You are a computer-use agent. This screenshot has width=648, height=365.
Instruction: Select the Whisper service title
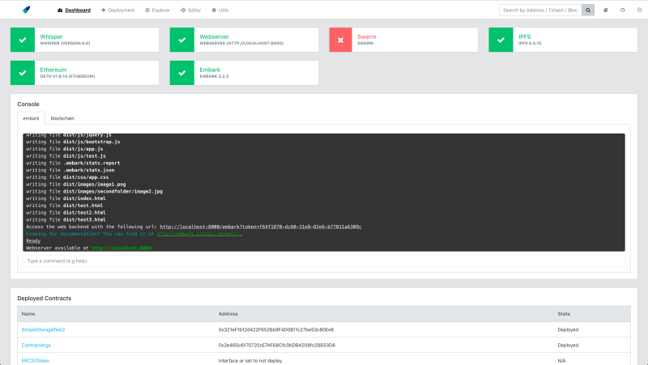(x=51, y=36)
